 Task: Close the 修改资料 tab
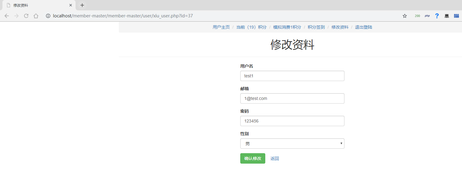[x=71, y=5]
